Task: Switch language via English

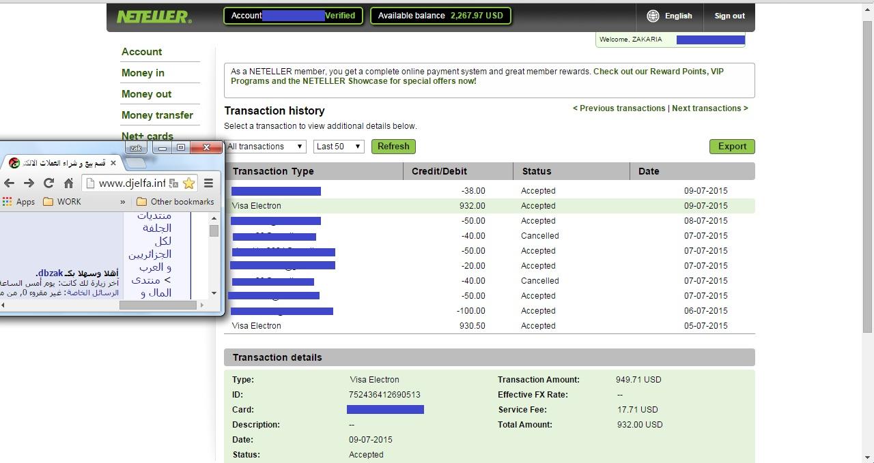Action: coord(678,16)
